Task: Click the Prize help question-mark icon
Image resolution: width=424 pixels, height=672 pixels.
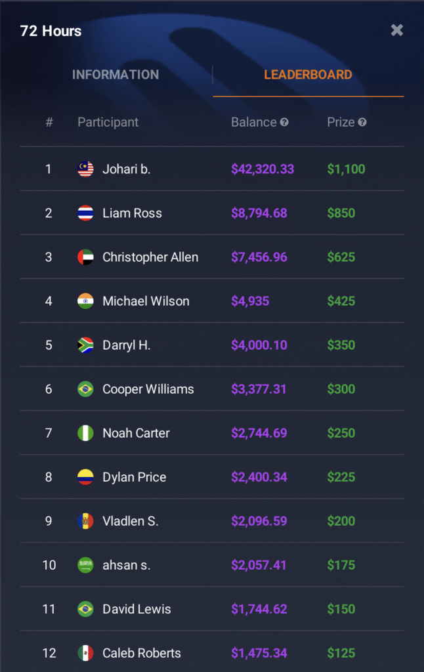Action: [362, 122]
